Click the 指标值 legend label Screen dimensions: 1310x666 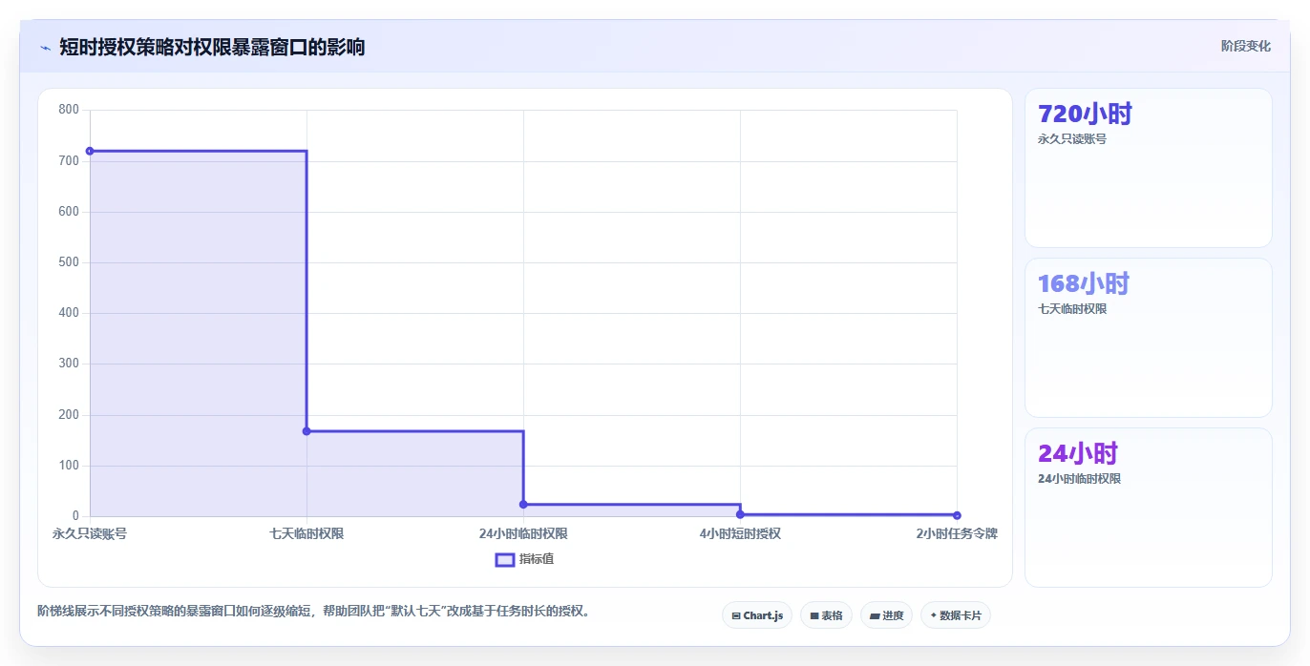pos(537,559)
